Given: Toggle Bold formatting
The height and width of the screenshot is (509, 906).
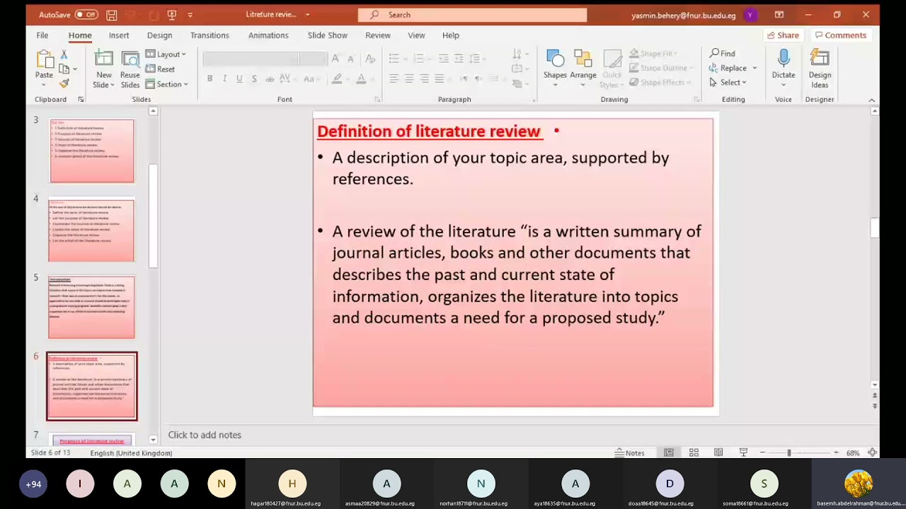Looking at the screenshot, I should tap(210, 78).
